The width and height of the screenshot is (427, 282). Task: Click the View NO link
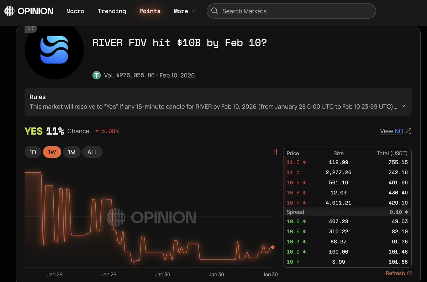click(x=391, y=131)
